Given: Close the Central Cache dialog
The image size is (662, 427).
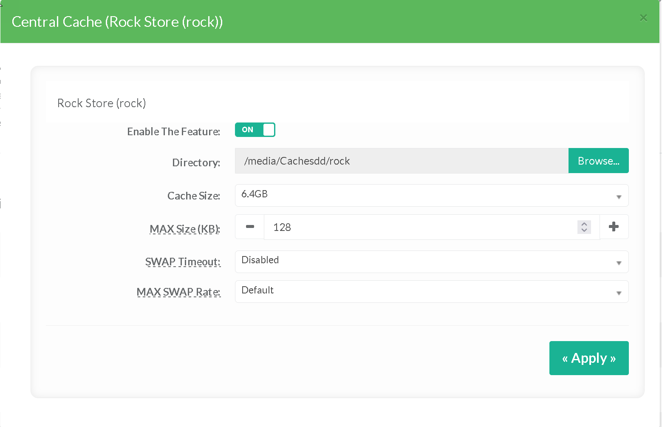Looking at the screenshot, I should 643,18.
